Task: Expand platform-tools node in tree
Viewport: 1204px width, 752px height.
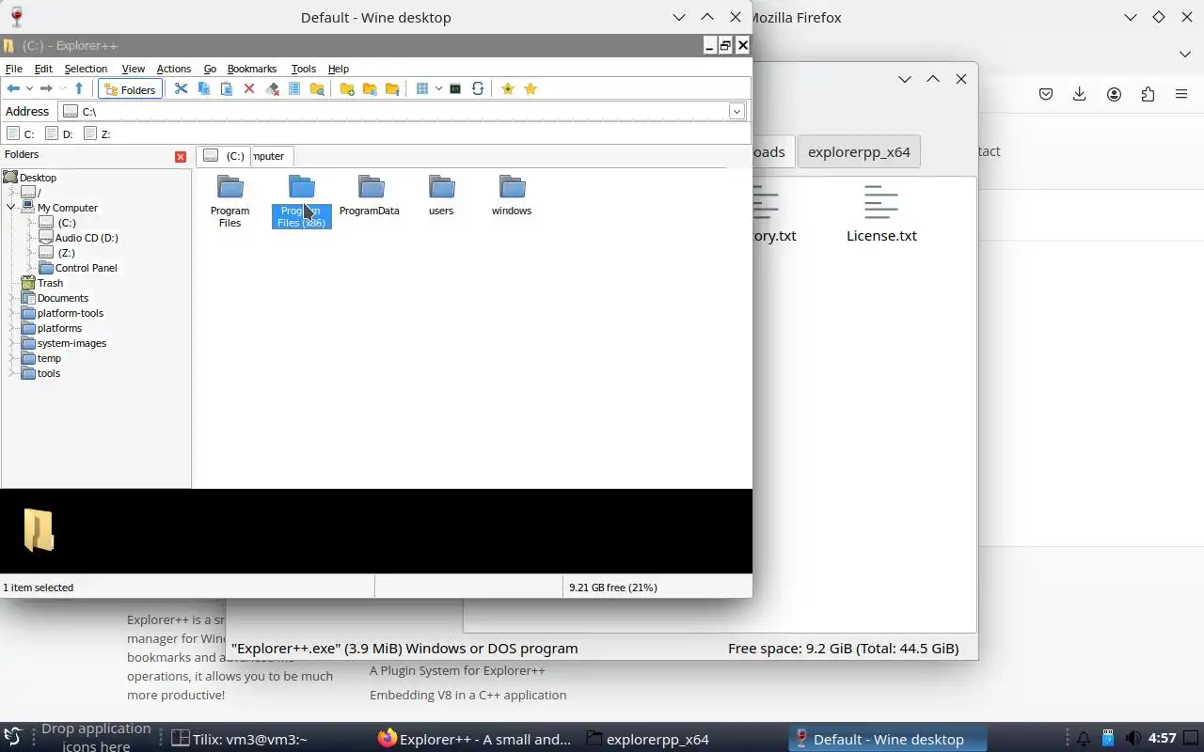Action: (x=11, y=313)
